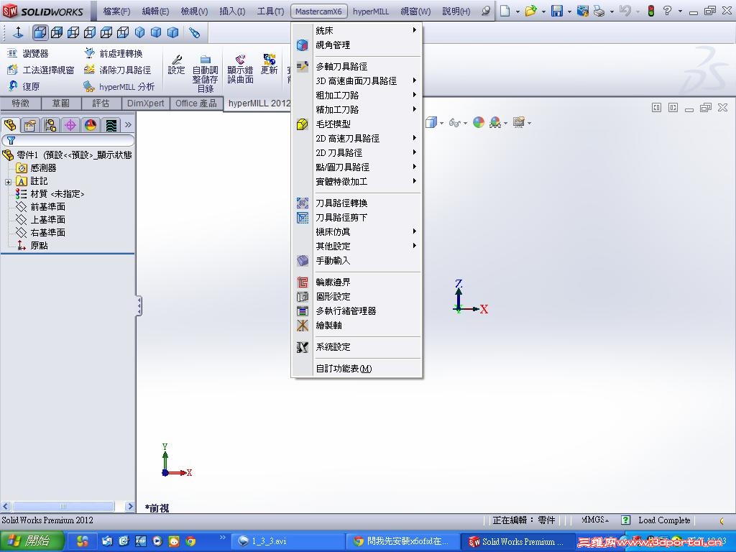
Task: Click 清除刀具路徑 clear toolpaths
Action: (117, 70)
